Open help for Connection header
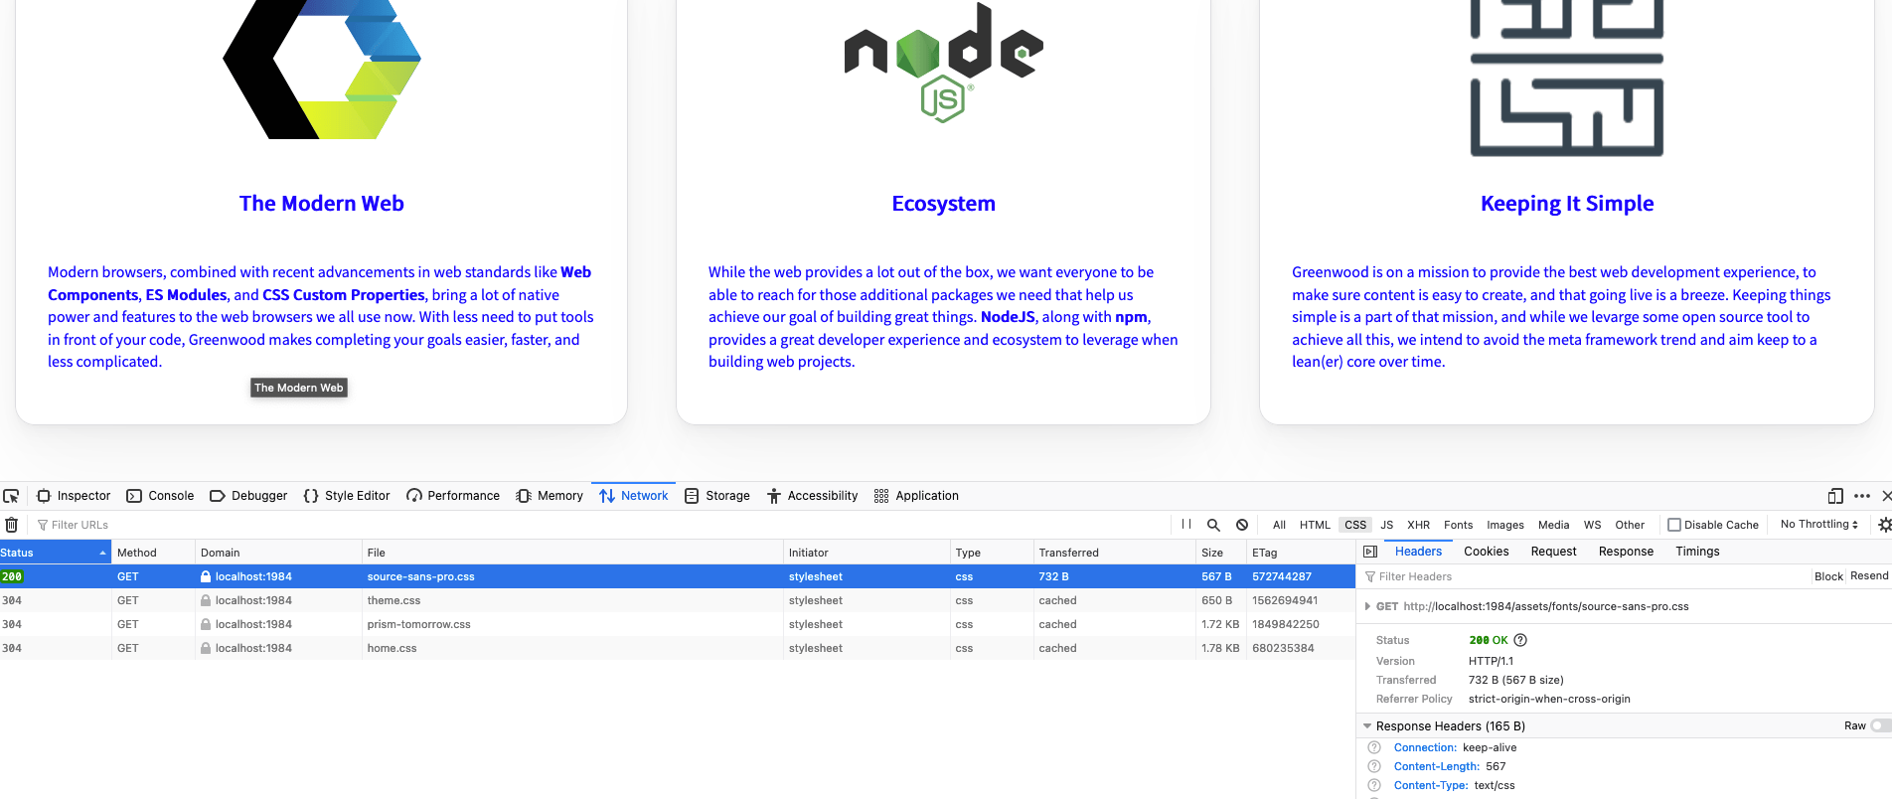1892x799 pixels. [1374, 747]
